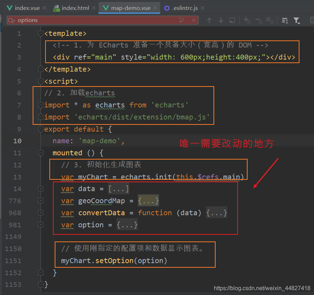The height and width of the screenshot is (295, 314).
Task: Click fold end marker on line 1153
Action: click(40, 284)
